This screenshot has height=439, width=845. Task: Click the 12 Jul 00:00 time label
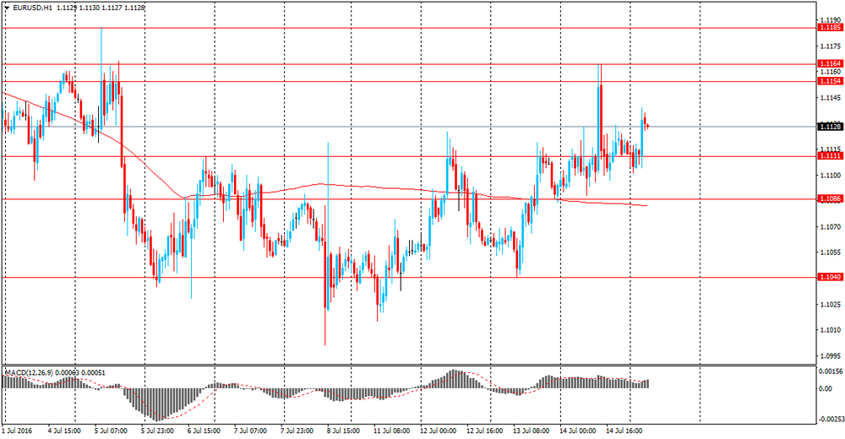[x=438, y=431]
